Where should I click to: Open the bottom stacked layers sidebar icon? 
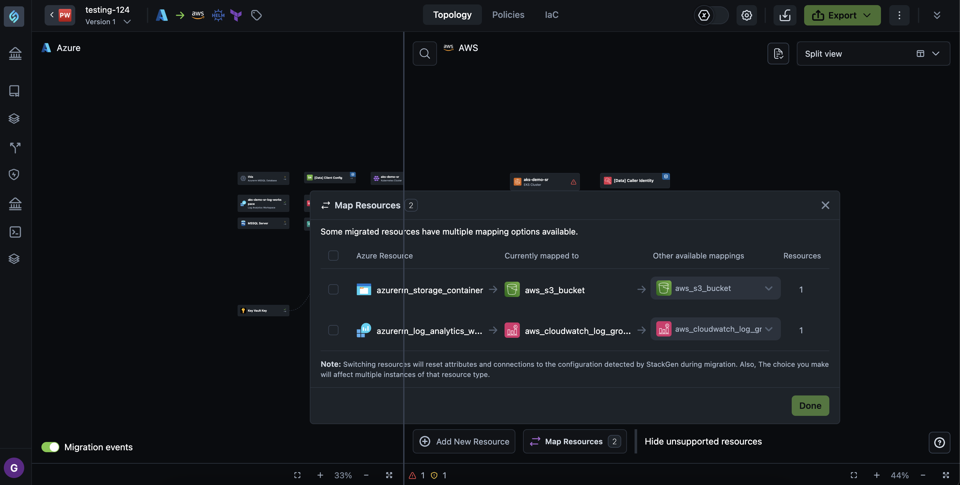tap(14, 258)
